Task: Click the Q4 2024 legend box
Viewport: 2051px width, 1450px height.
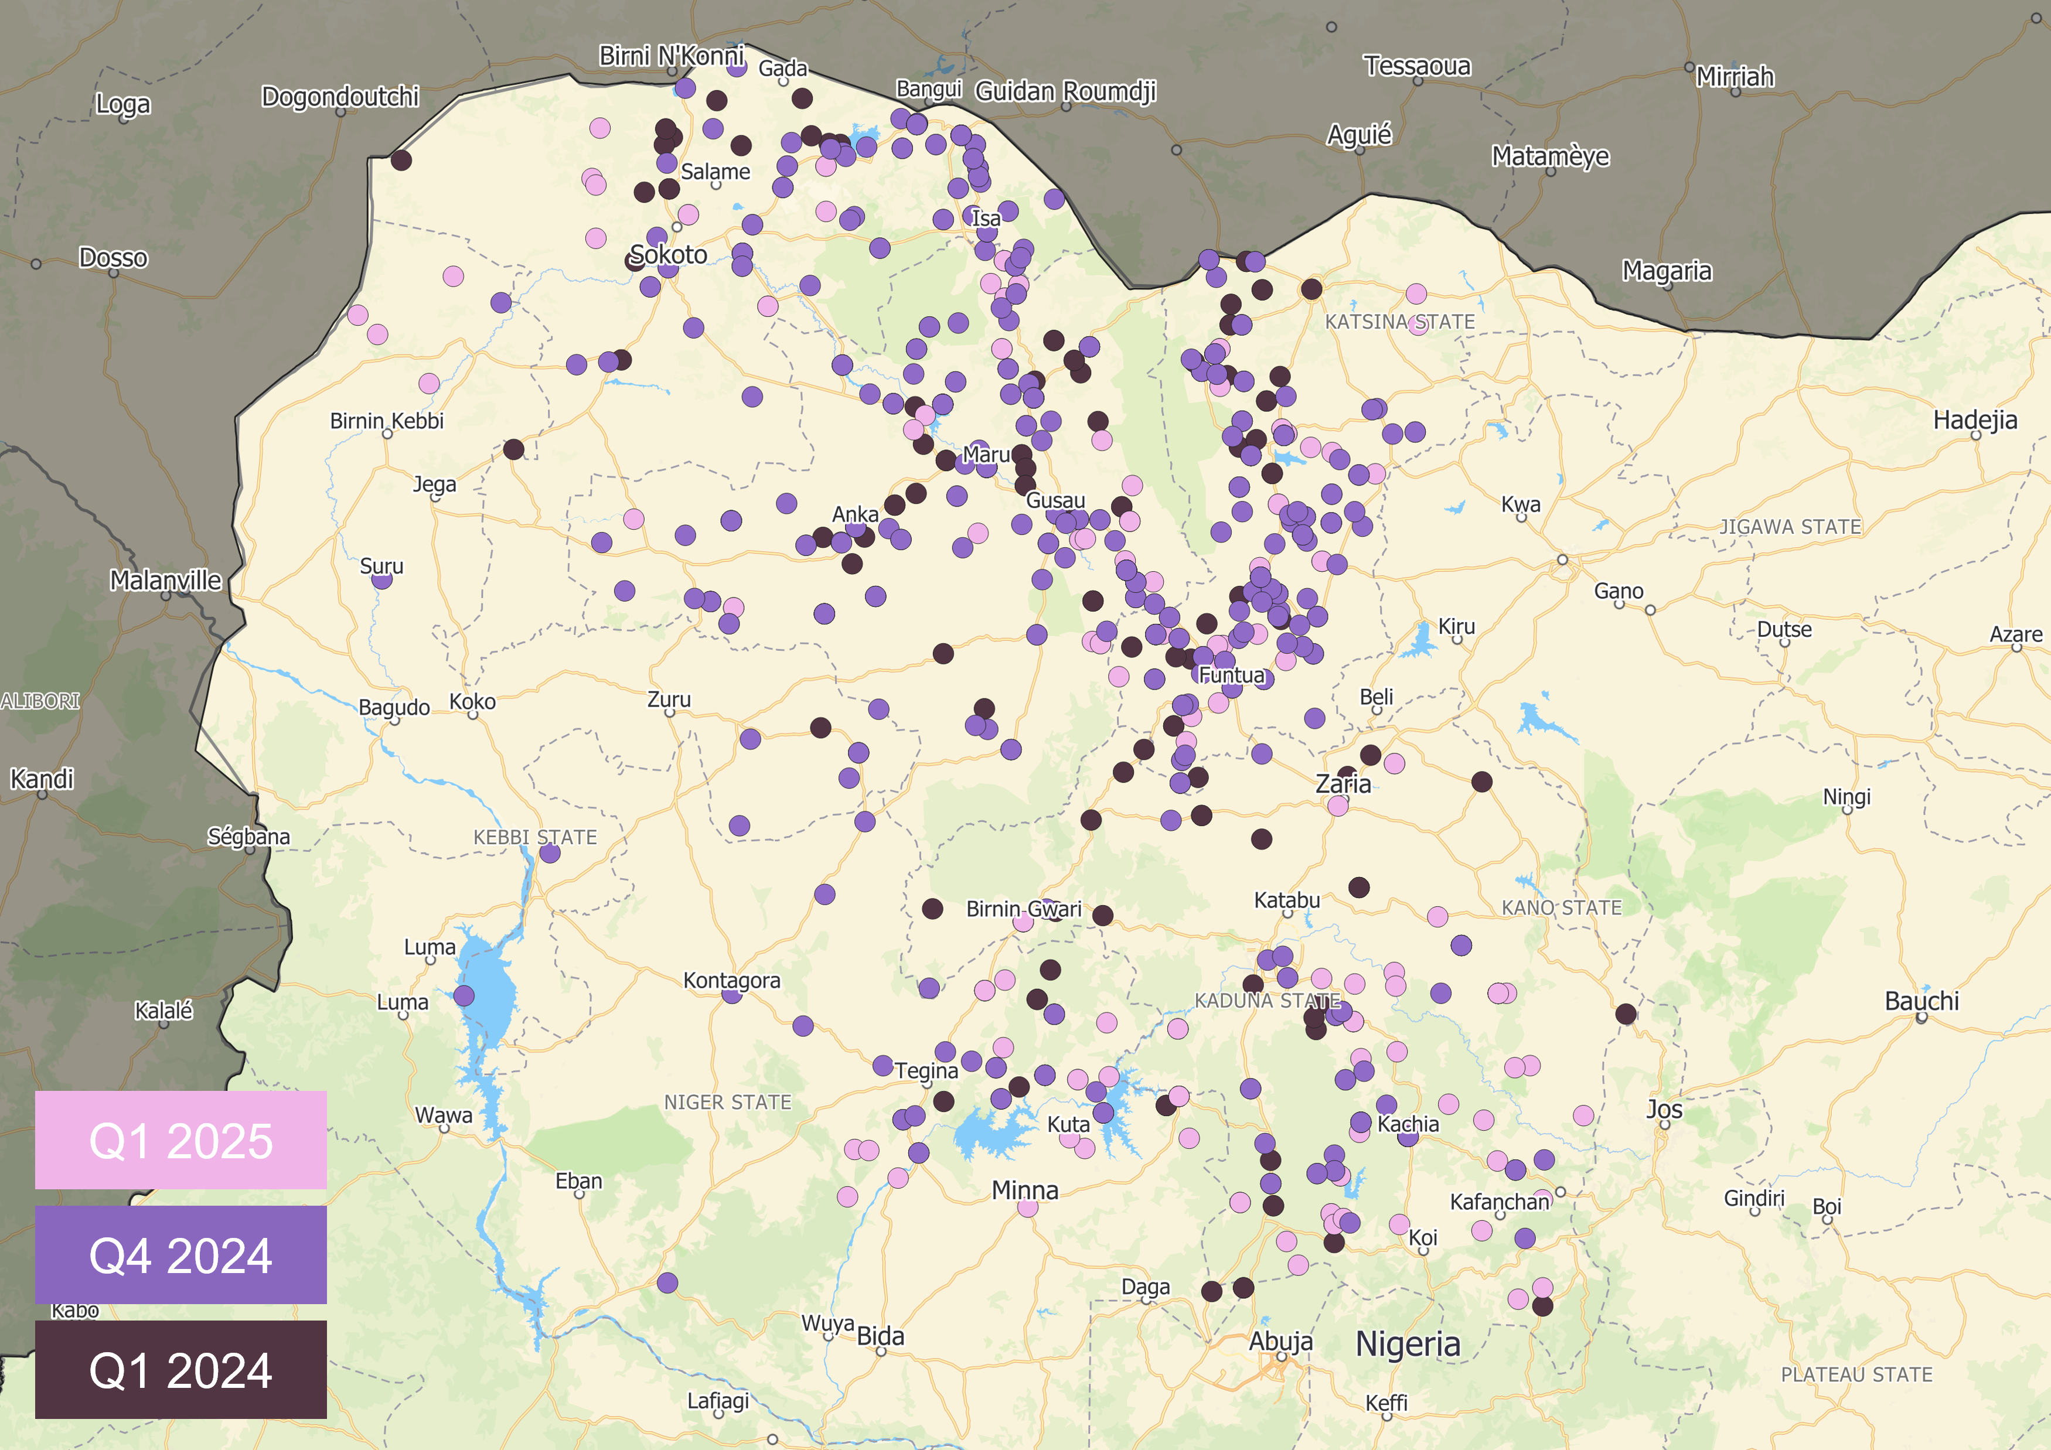Action: (x=180, y=1254)
